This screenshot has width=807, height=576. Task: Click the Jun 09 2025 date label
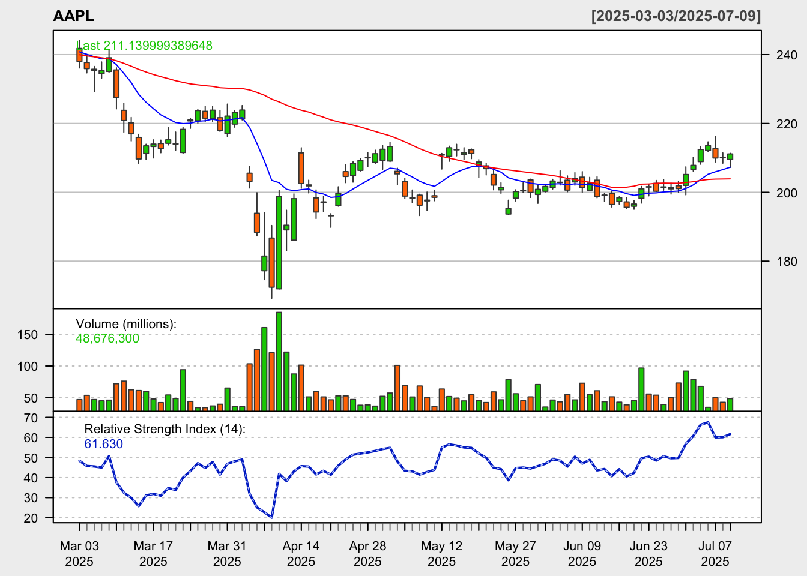click(582, 554)
